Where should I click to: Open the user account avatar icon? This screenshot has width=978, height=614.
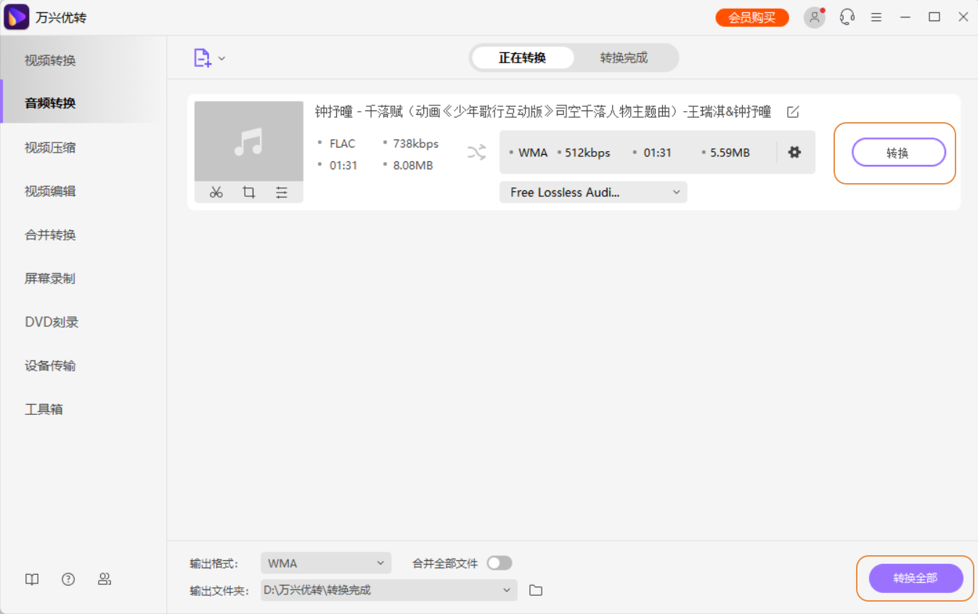click(814, 17)
